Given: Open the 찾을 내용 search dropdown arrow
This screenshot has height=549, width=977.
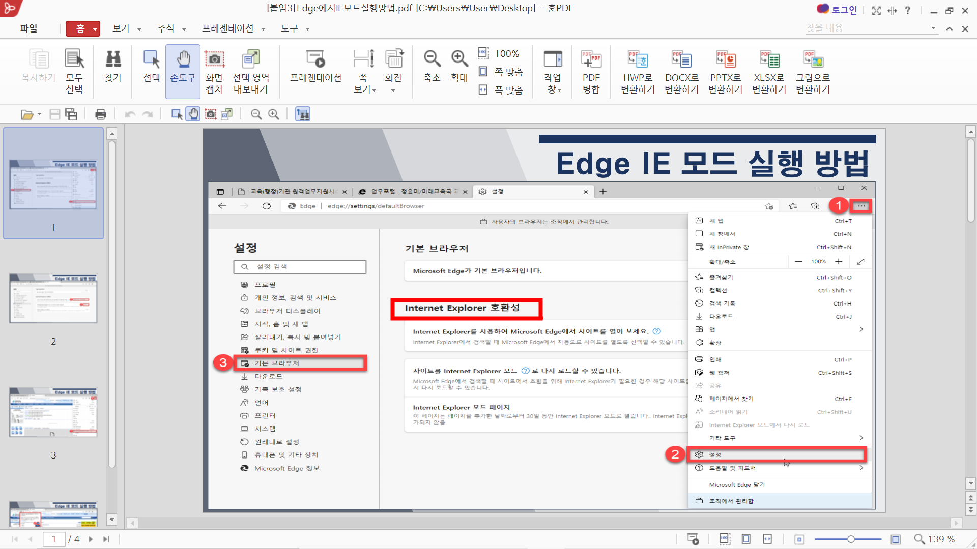Looking at the screenshot, I should 933,28.
